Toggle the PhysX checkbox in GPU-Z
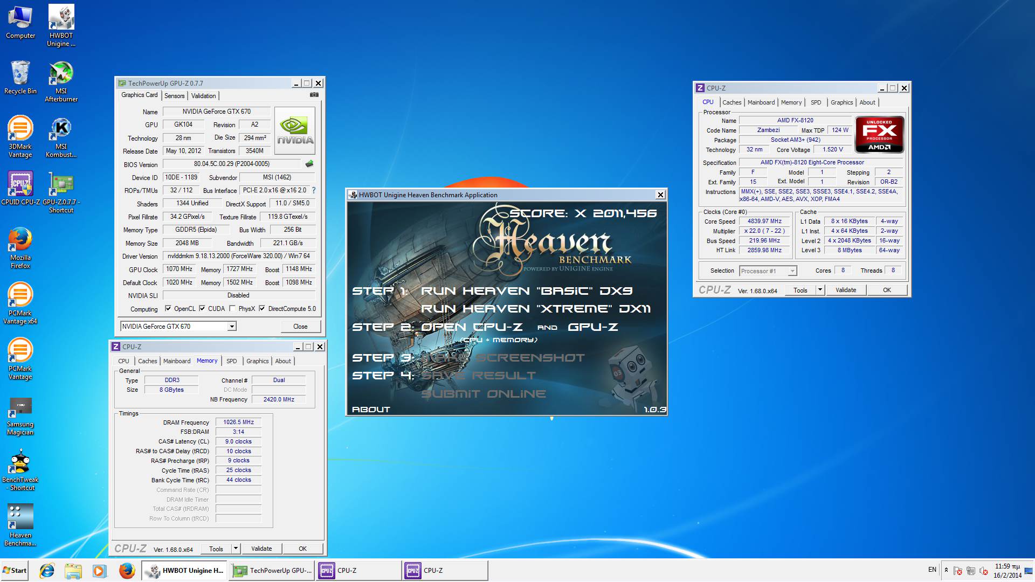1035x582 pixels. [x=232, y=309]
